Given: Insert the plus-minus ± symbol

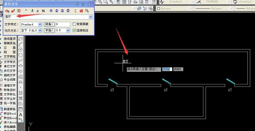Looking at the screenshot, I should pyautogui.click(x=32, y=11).
